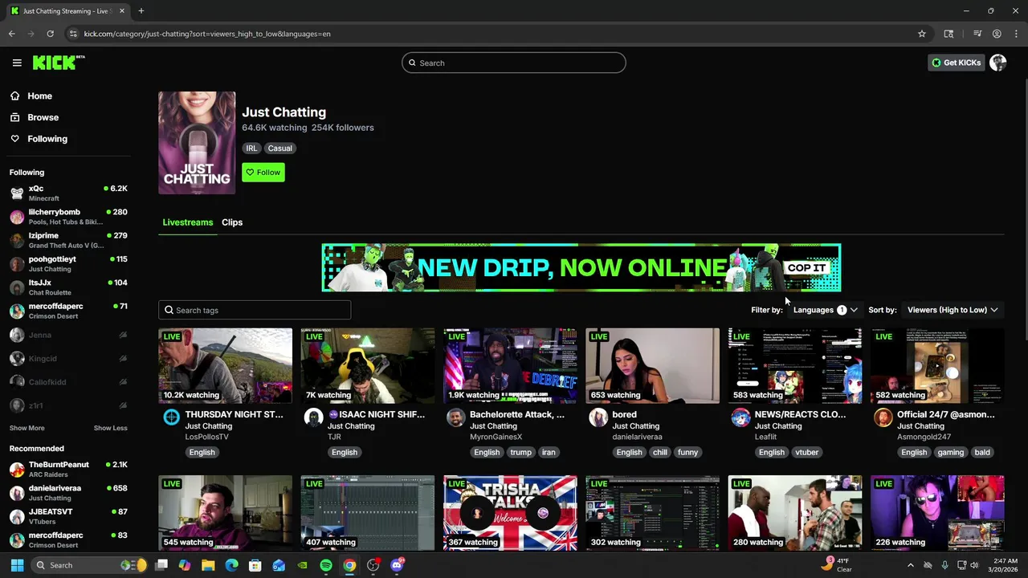Open Windows Start menu

coord(17,565)
